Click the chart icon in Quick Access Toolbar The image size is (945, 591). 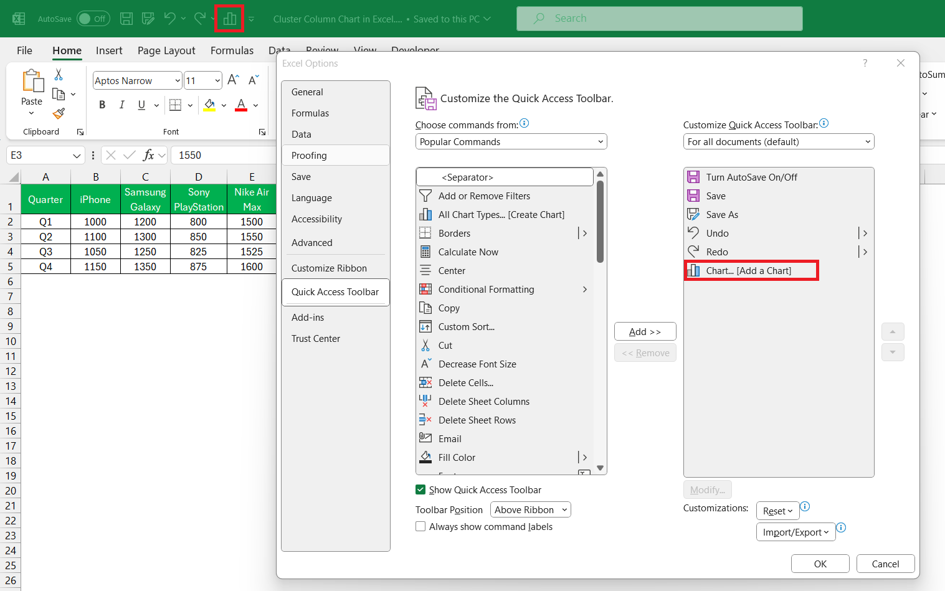[229, 19]
